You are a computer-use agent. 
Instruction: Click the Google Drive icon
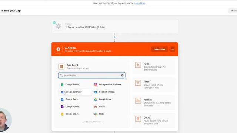pyautogui.click(x=96, y=99)
